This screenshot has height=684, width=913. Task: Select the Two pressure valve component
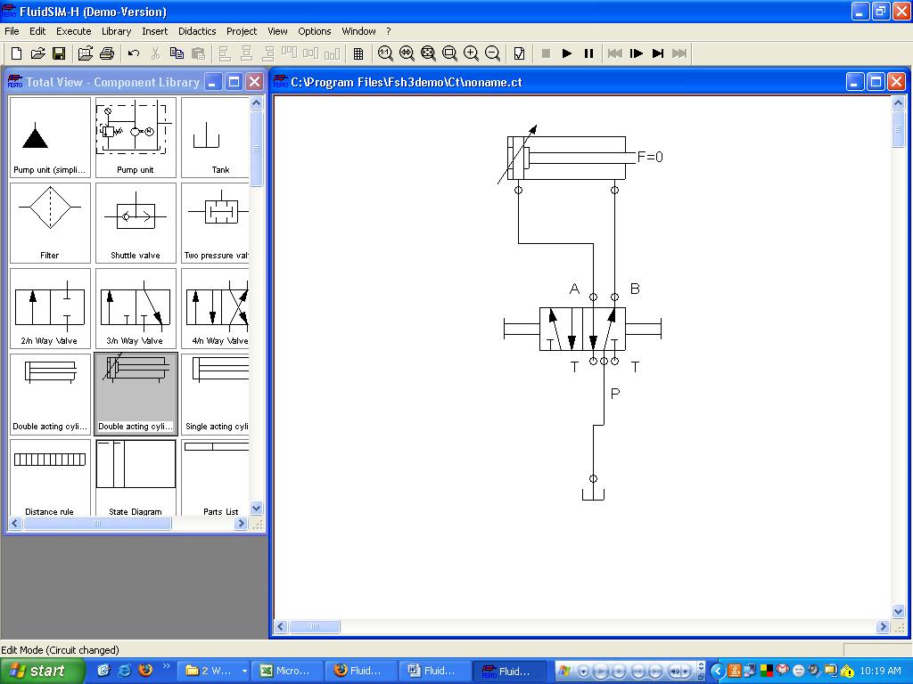[x=215, y=223]
